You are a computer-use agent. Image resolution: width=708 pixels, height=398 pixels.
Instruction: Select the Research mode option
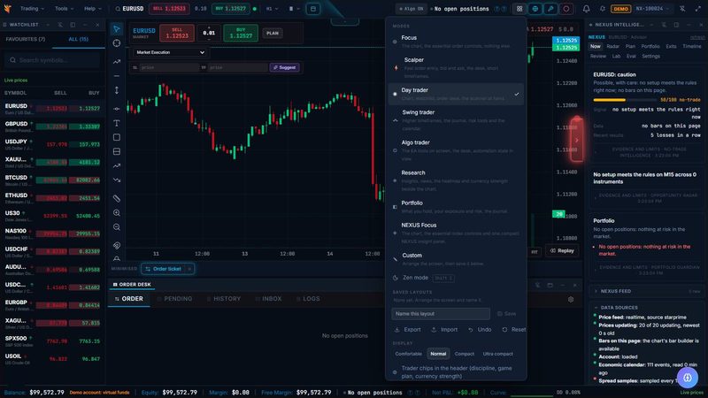click(x=456, y=180)
